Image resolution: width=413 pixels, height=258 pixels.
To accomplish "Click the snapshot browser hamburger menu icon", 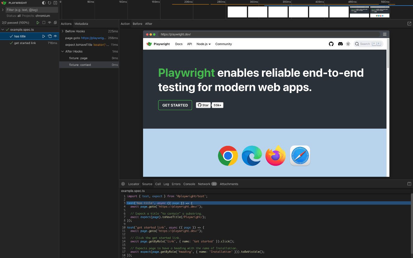I will pyautogui.click(x=385, y=34).
